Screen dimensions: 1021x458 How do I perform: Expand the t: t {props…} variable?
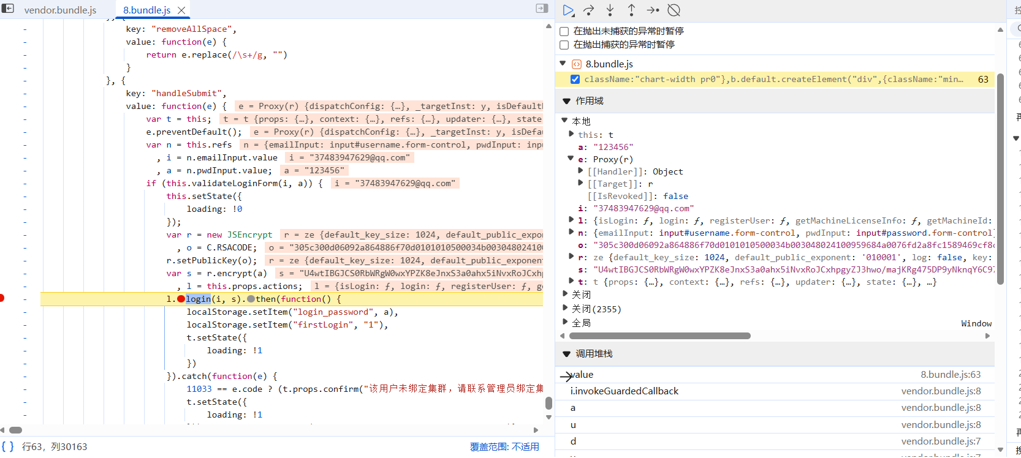(571, 281)
